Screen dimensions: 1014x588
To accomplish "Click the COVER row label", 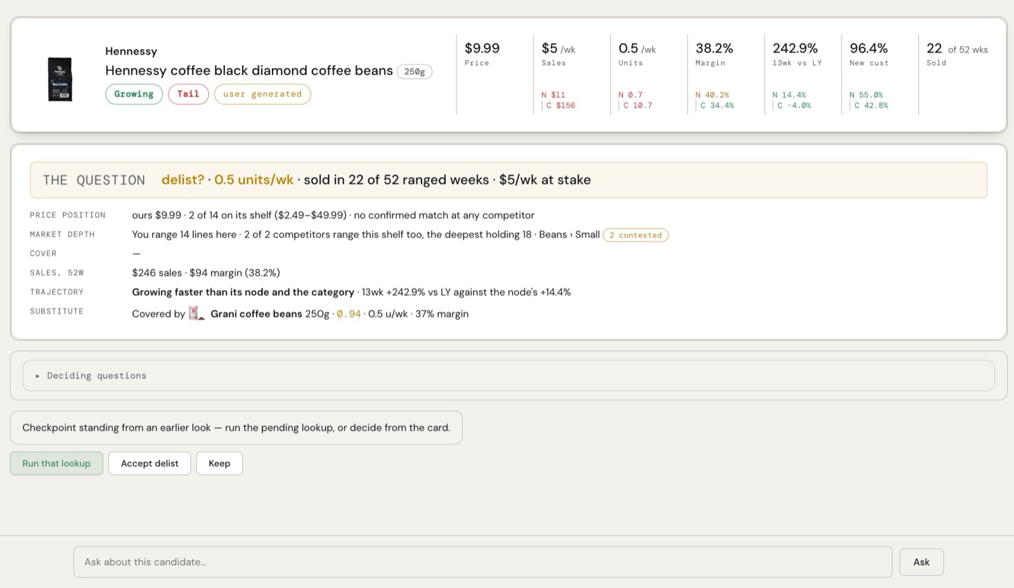I will pos(43,253).
